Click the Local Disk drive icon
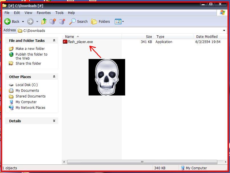 click(11, 85)
